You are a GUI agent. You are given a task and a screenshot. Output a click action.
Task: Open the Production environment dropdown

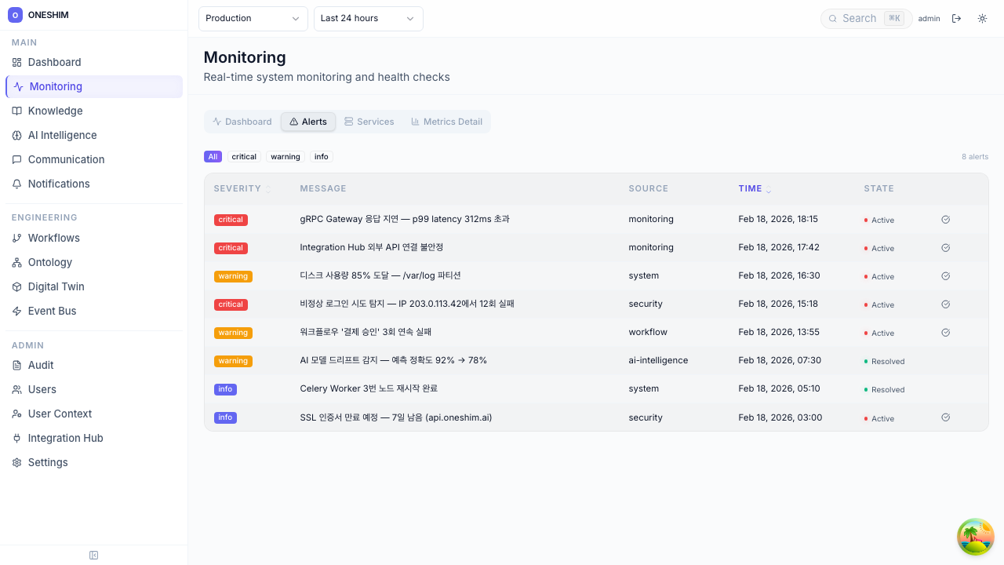(x=253, y=19)
